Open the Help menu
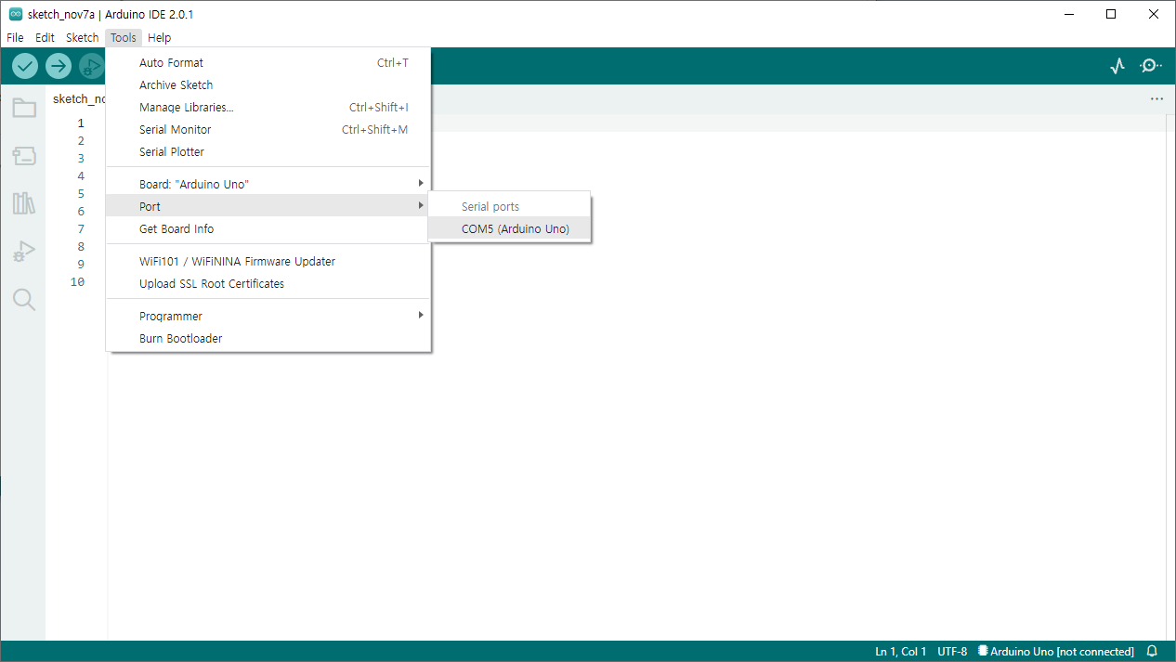 coord(160,38)
